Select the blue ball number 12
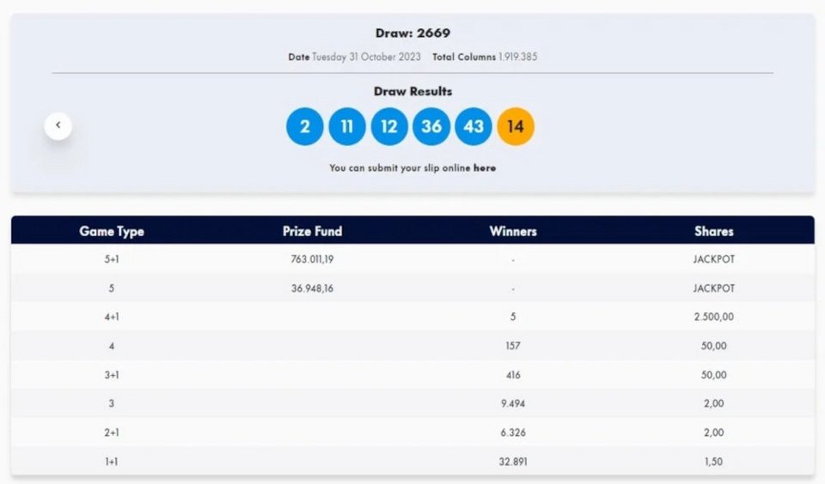This screenshot has width=825, height=484. [388, 126]
